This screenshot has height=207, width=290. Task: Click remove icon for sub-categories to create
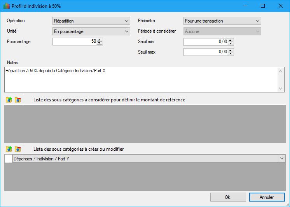(17, 149)
